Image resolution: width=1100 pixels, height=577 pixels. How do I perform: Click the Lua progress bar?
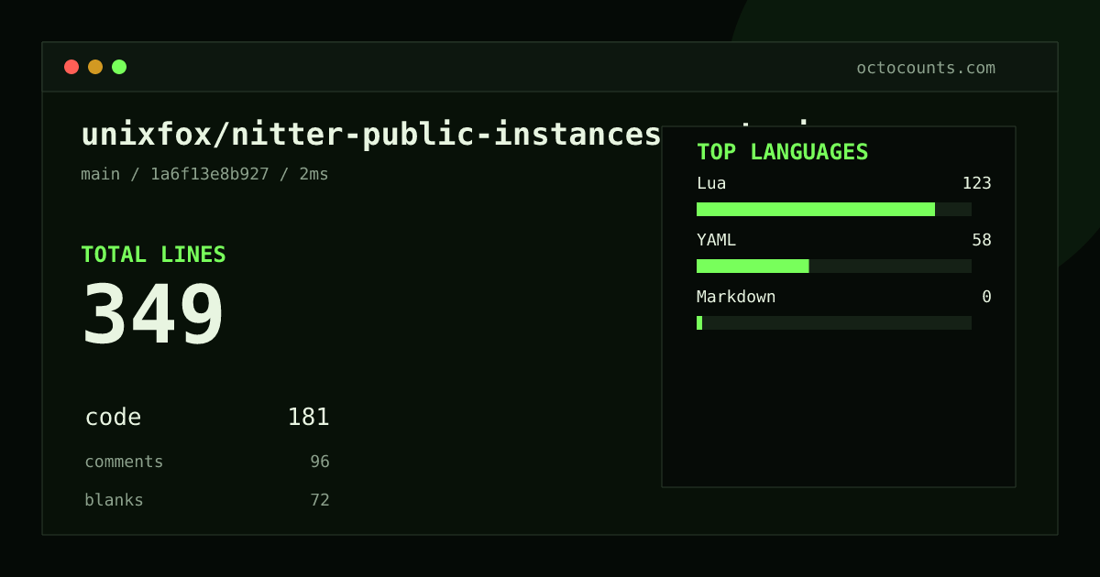[x=834, y=209]
